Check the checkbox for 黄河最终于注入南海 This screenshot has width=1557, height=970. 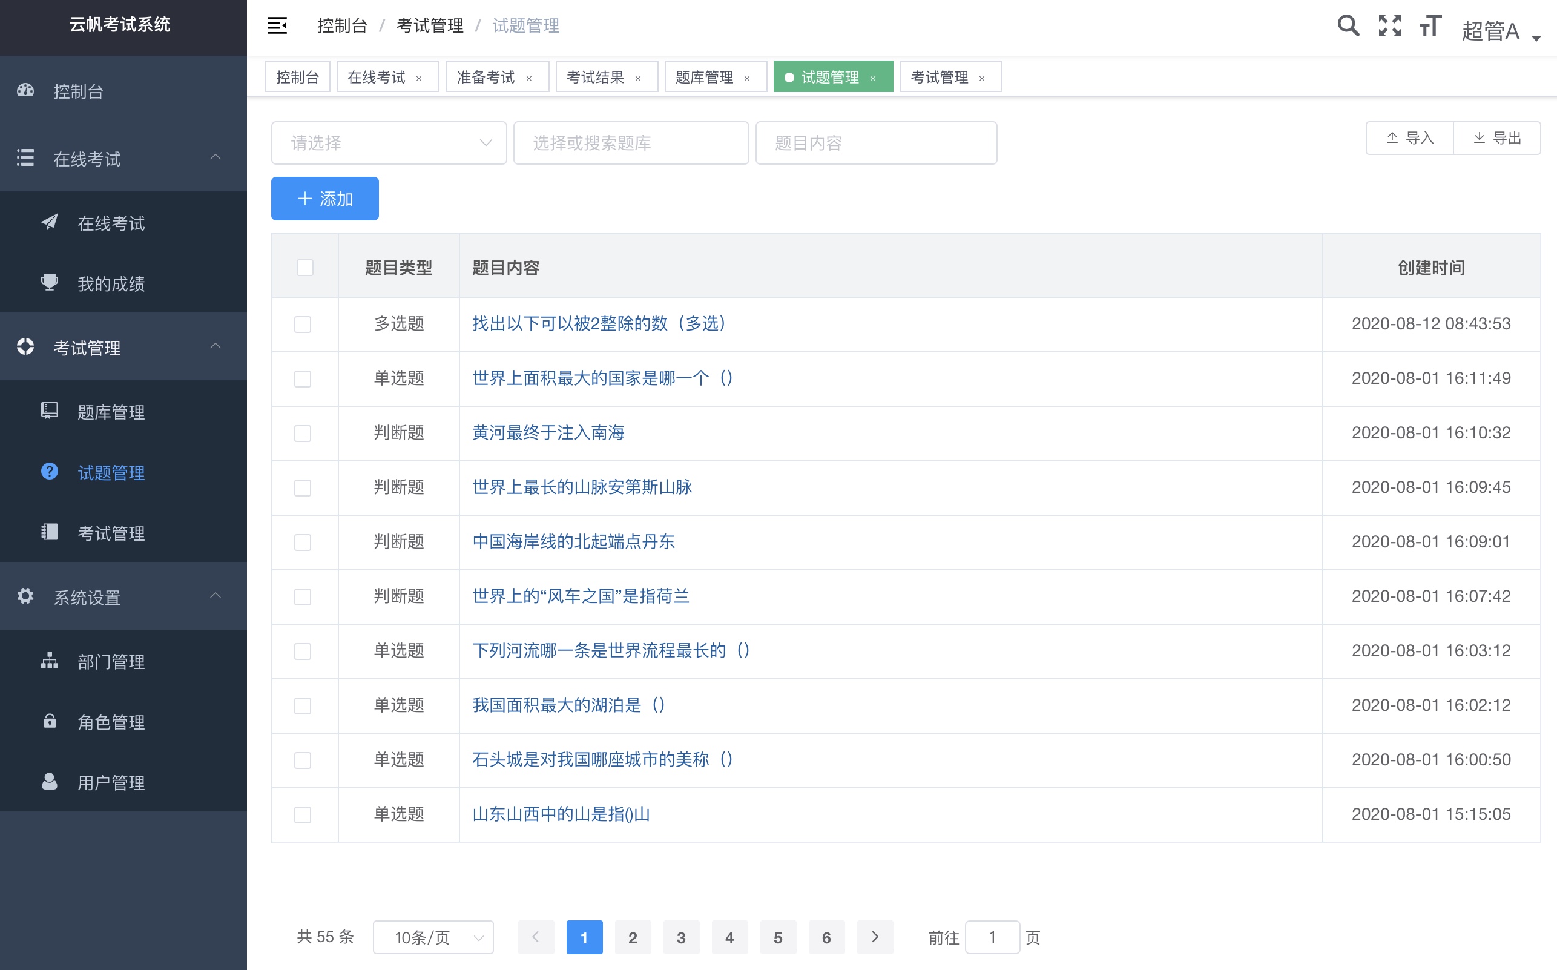click(303, 433)
